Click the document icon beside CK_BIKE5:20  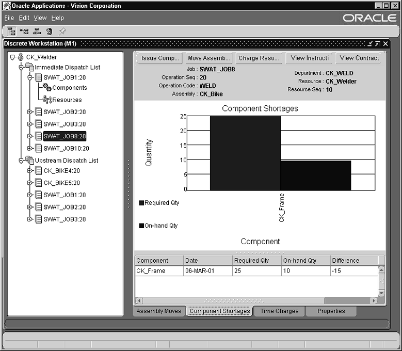point(39,183)
